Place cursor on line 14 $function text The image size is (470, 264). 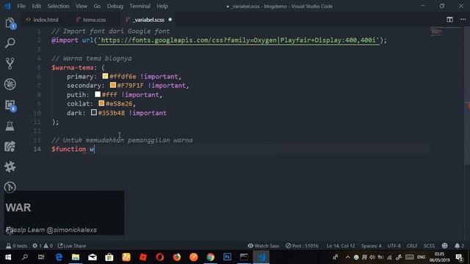point(68,149)
